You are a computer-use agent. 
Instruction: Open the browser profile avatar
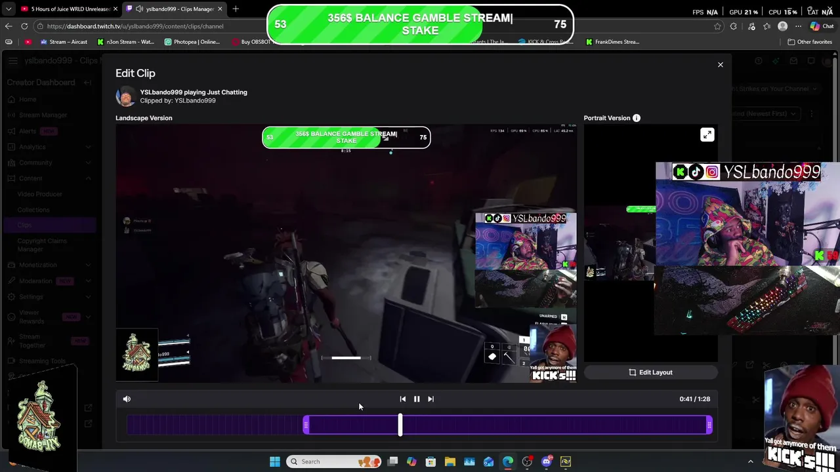click(x=782, y=26)
